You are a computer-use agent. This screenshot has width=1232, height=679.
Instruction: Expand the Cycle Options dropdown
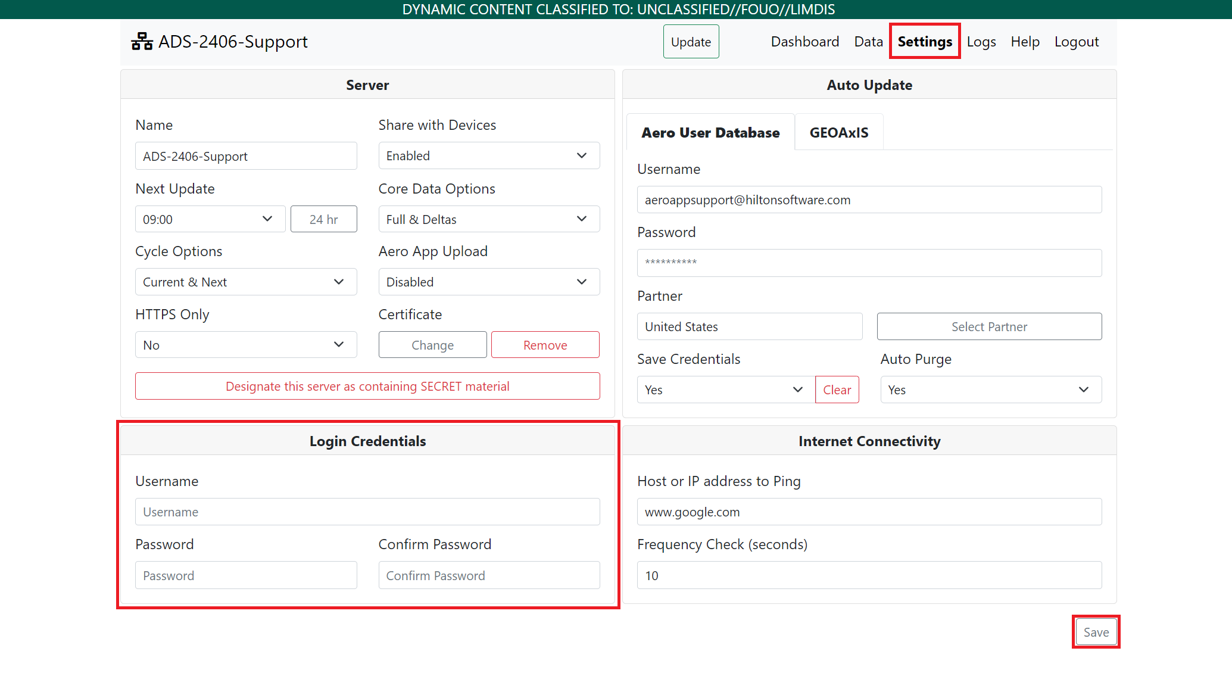[245, 282]
